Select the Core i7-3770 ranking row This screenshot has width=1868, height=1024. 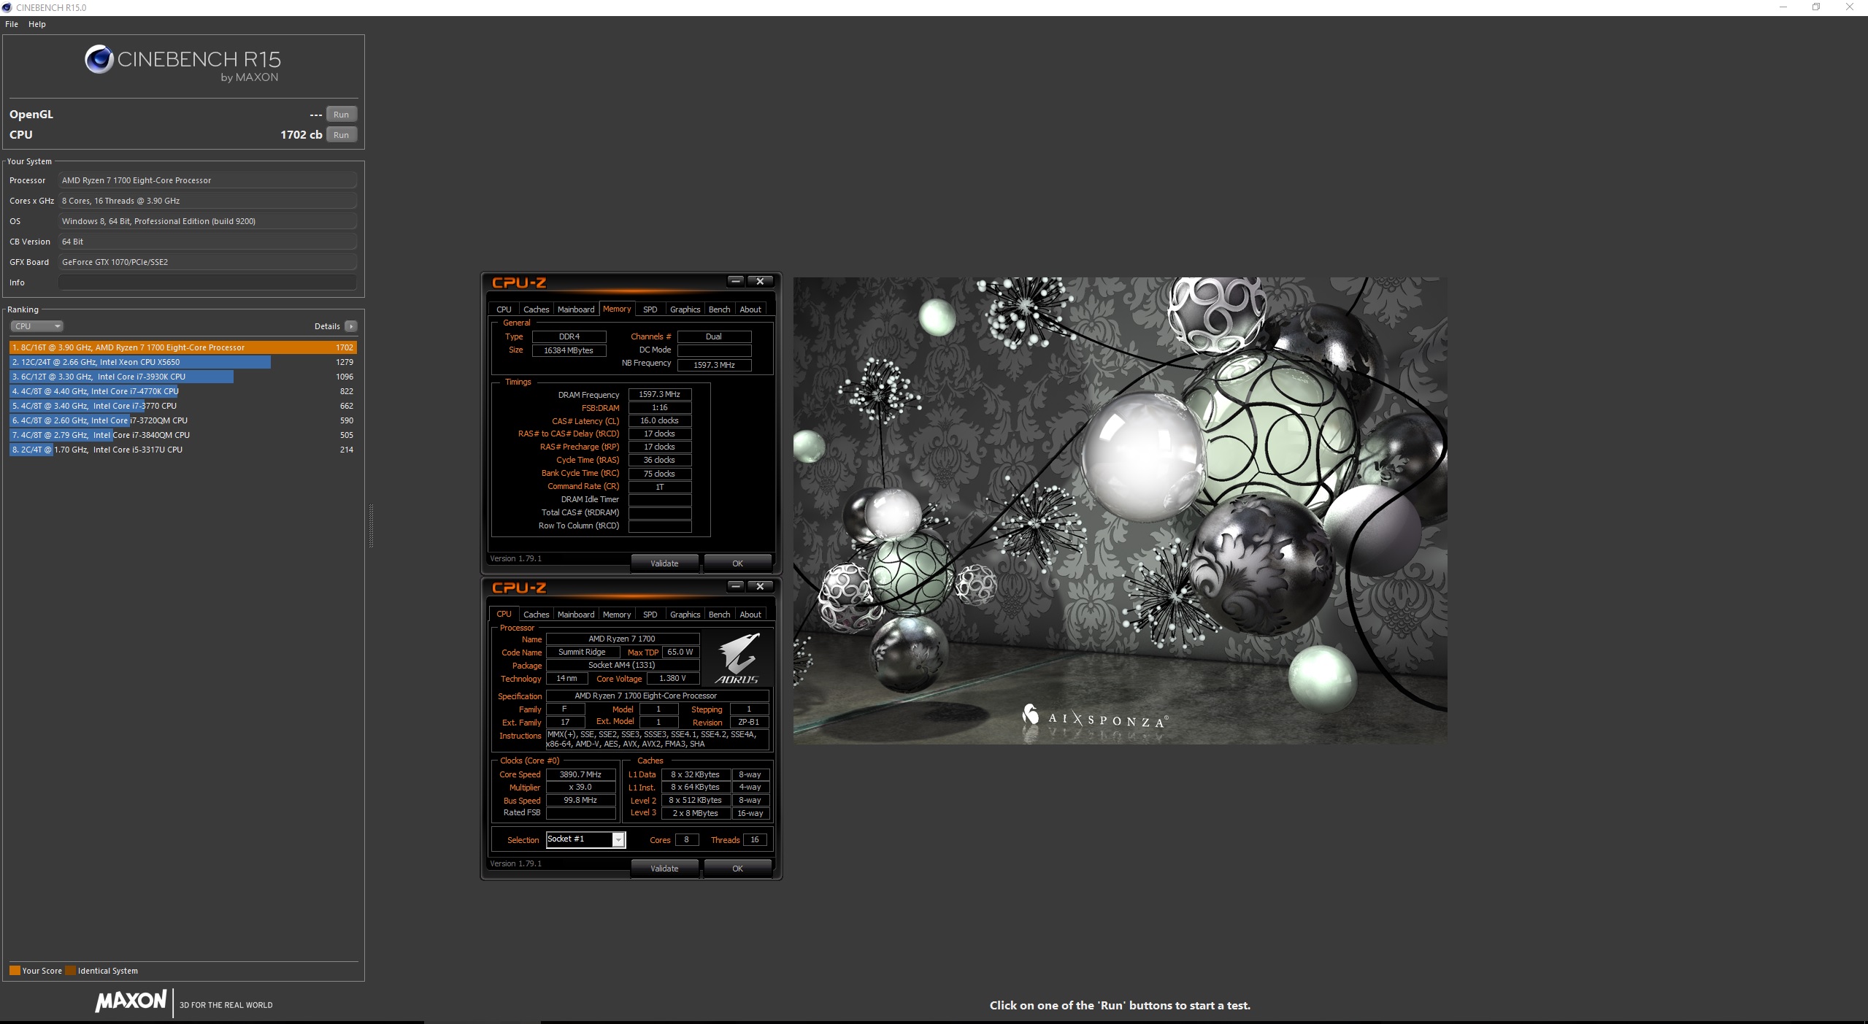(x=182, y=406)
